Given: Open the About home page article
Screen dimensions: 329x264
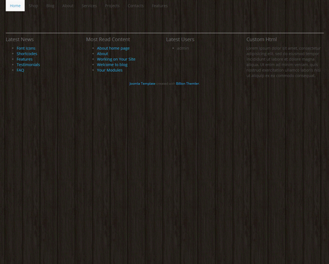Looking at the screenshot, I should click(113, 48).
